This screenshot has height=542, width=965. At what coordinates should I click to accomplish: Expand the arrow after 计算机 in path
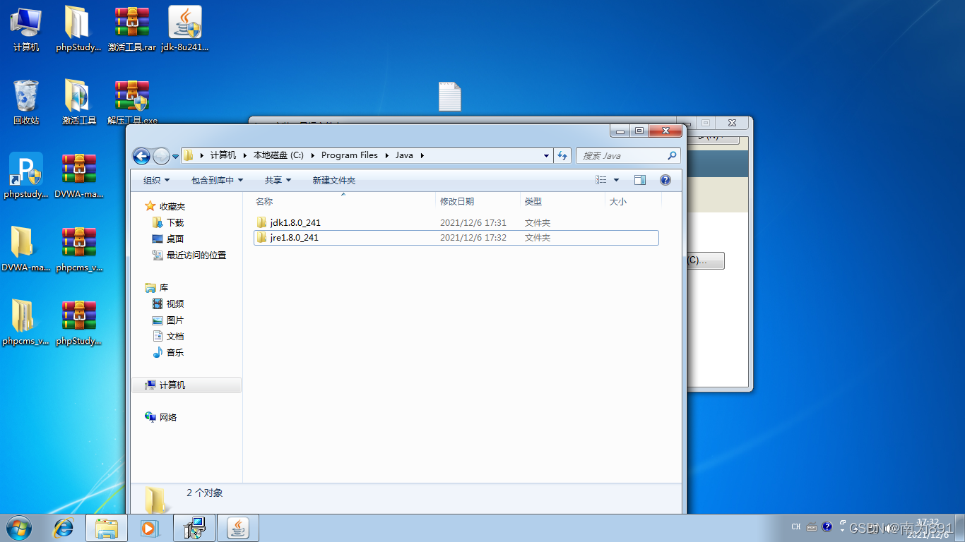244,155
